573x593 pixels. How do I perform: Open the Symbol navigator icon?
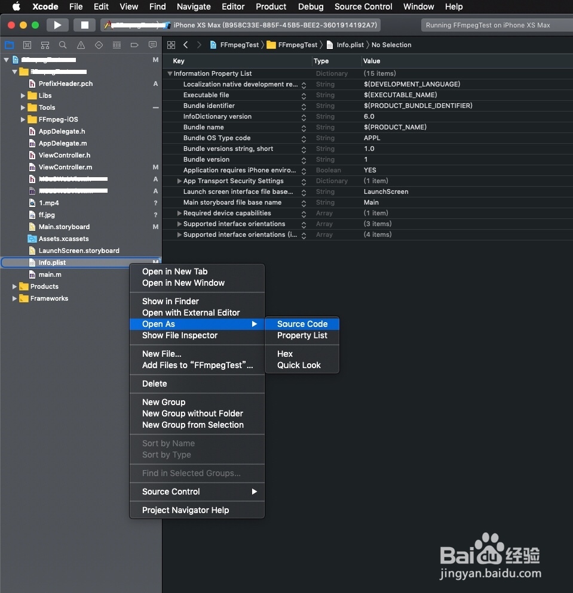(45, 45)
